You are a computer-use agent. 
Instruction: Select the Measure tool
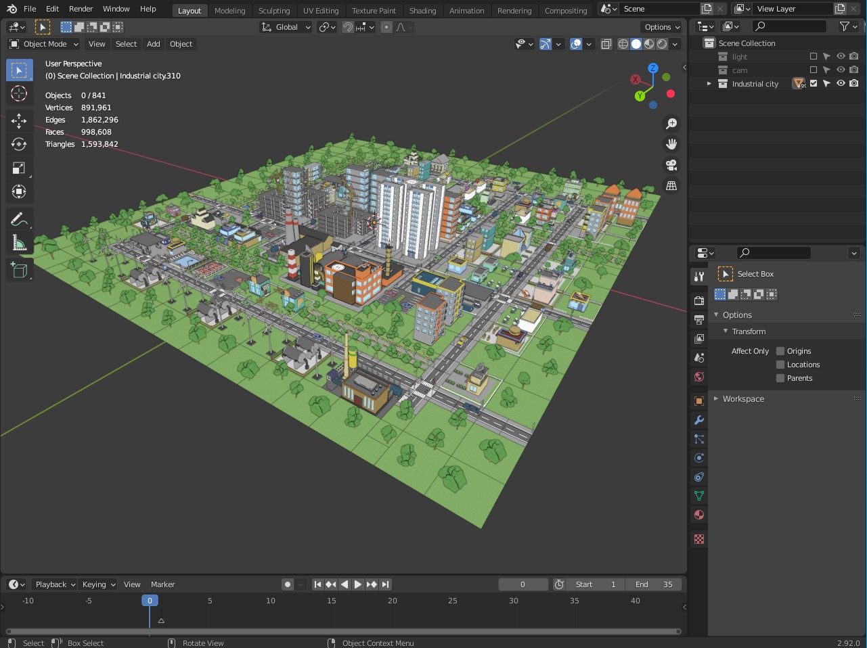19,243
